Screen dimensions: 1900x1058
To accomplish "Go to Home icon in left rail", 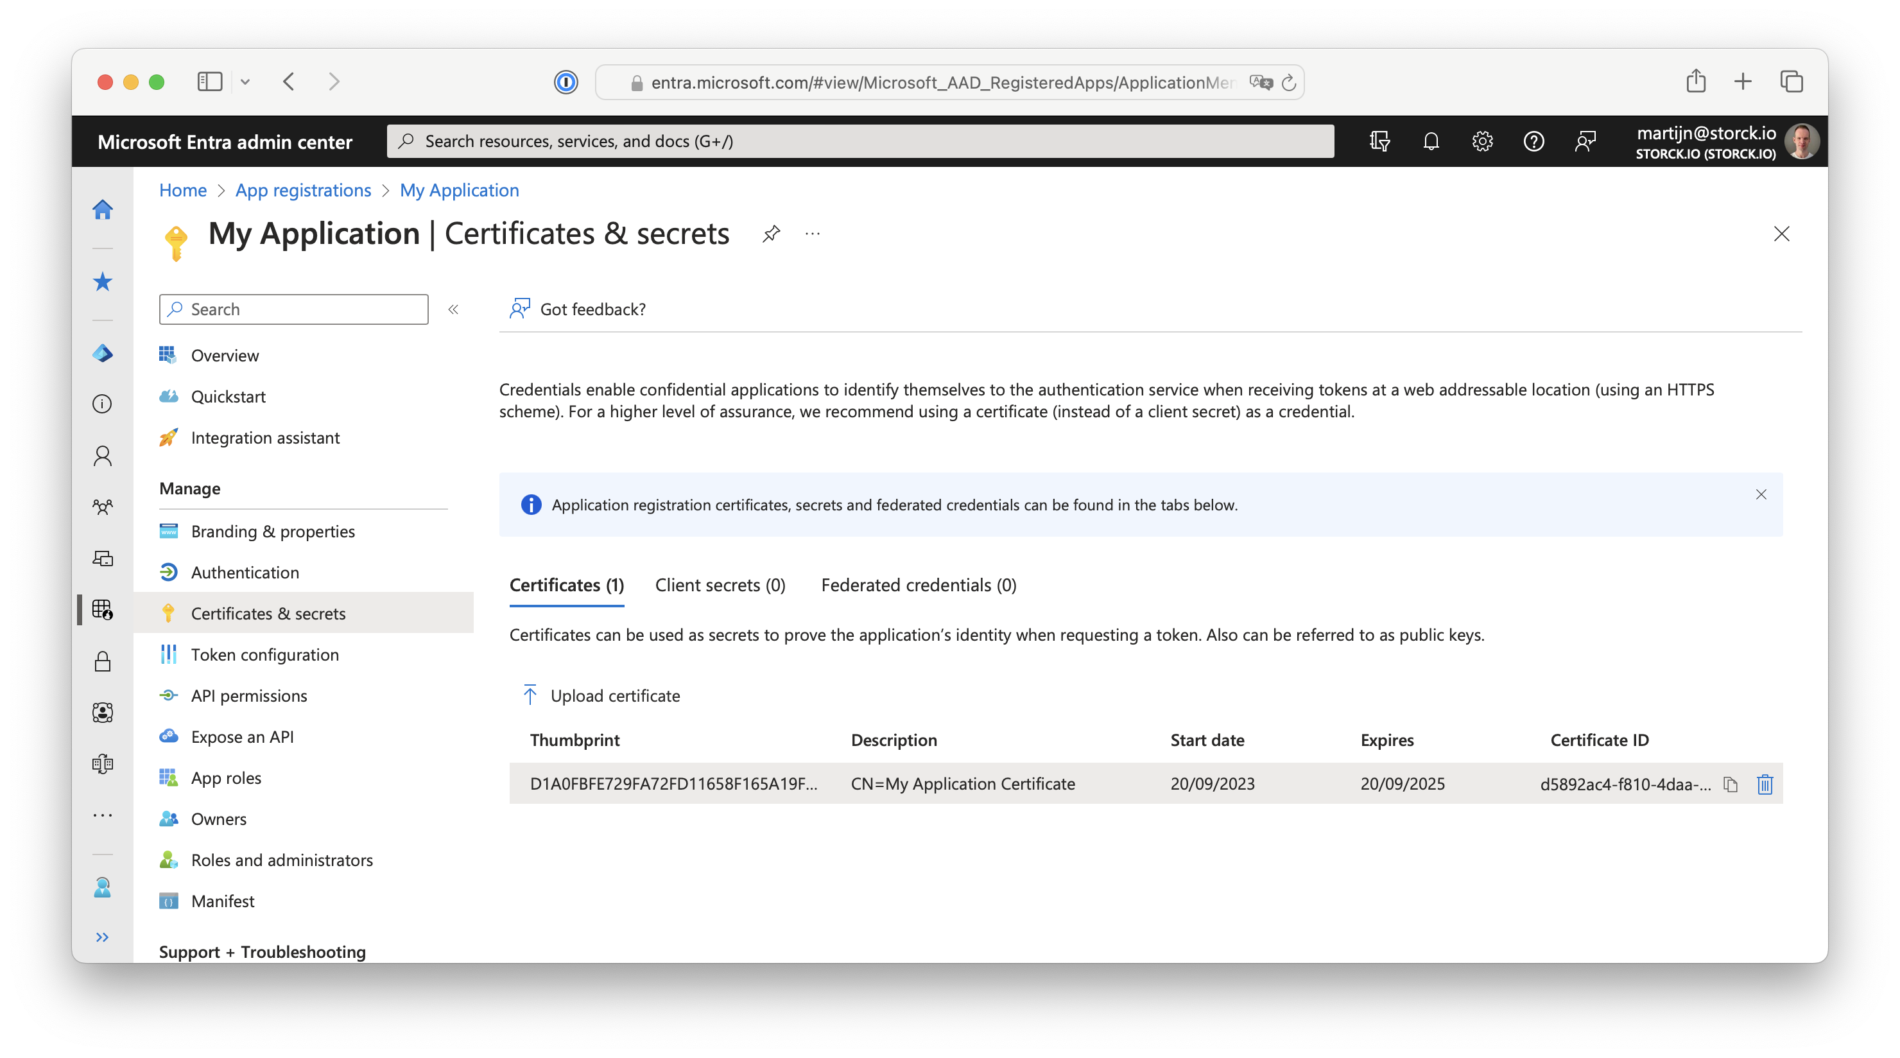I will pyautogui.click(x=103, y=209).
